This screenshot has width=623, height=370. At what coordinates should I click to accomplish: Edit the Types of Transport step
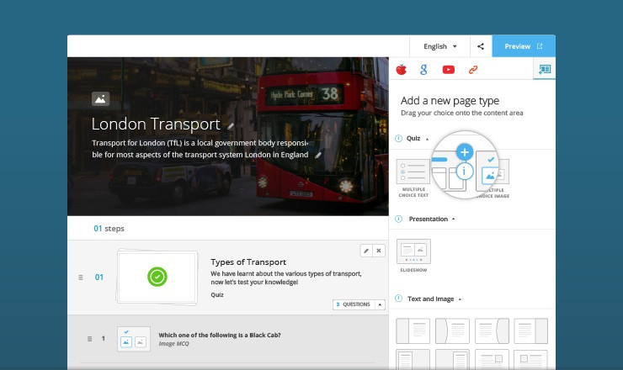pyautogui.click(x=366, y=251)
